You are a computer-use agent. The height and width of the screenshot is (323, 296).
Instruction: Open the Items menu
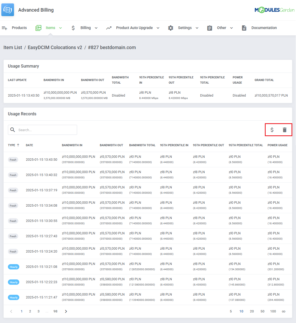pos(50,28)
